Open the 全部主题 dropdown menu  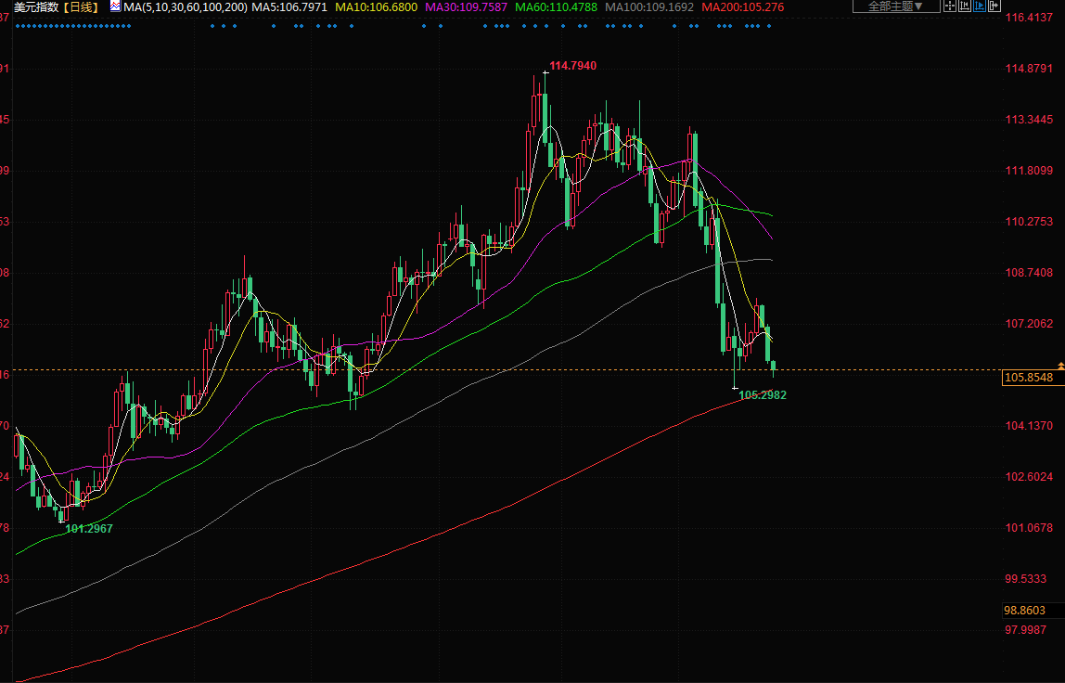894,6
